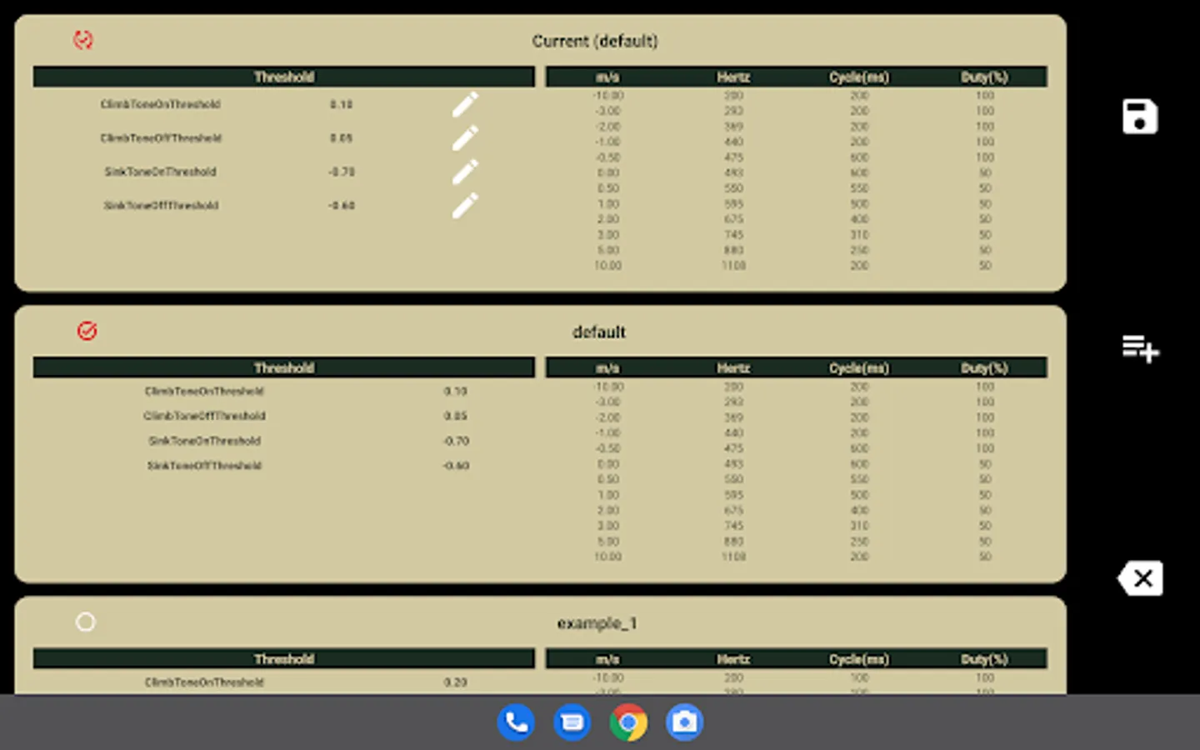The height and width of the screenshot is (750, 1200).
Task: Click the "Current (default)" card title
Action: point(595,41)
